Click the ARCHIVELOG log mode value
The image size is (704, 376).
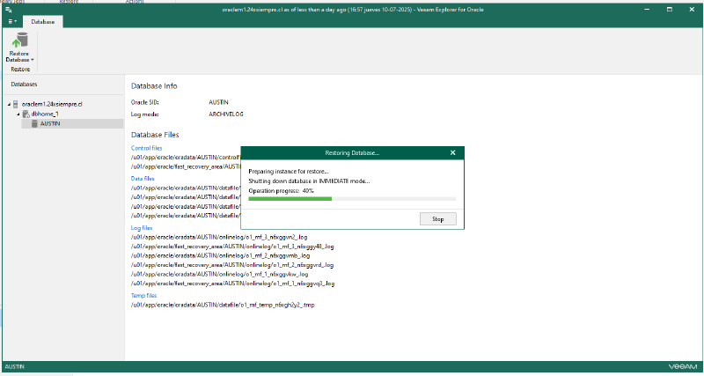pyautogui.click(x=226, y=114)
